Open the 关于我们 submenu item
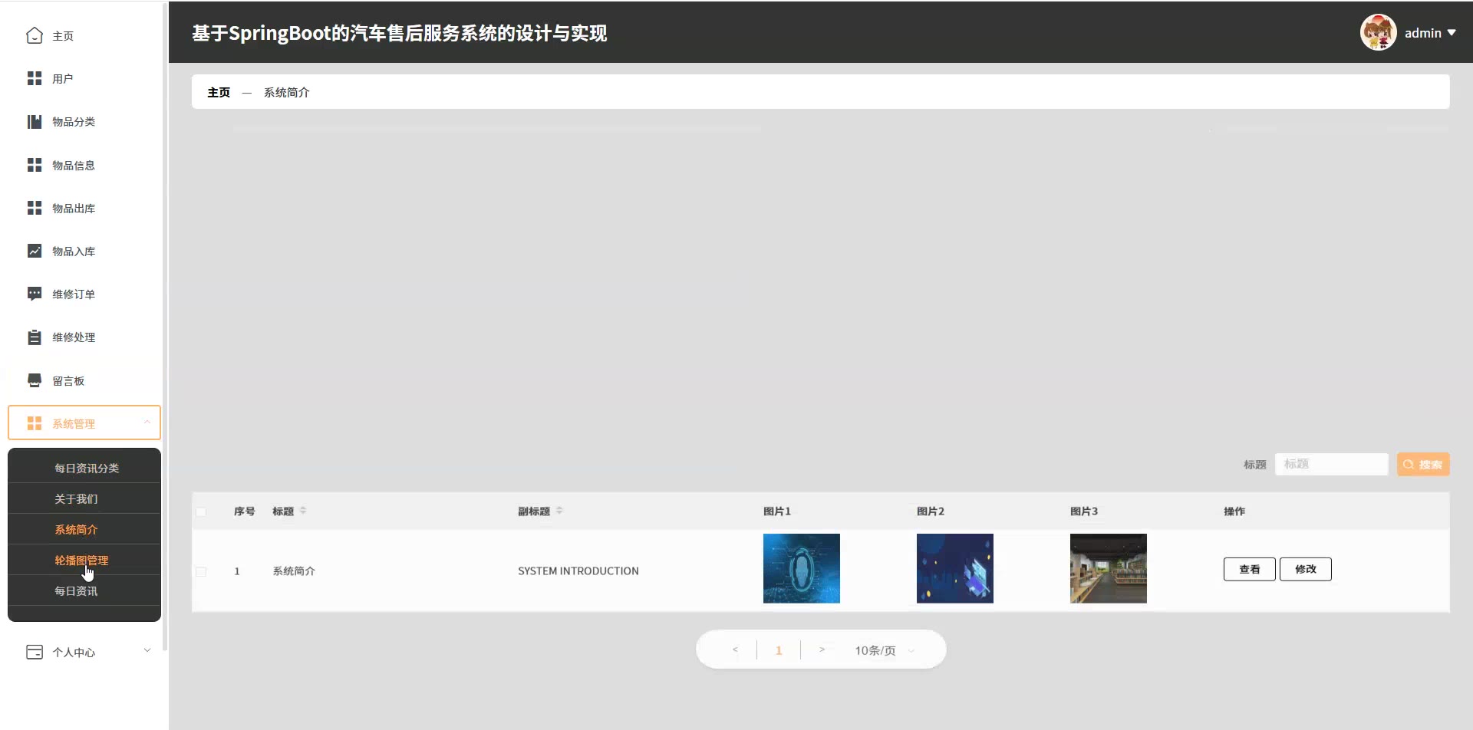The height and width of the screenshot is (730, 1473). pyautogui.click(x=76, y=499)
